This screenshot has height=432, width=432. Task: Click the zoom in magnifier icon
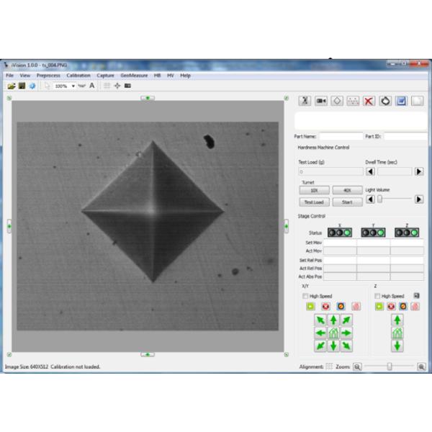421,366
